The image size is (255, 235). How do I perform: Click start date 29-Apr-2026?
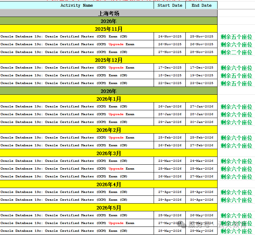[x=170, y=200]
